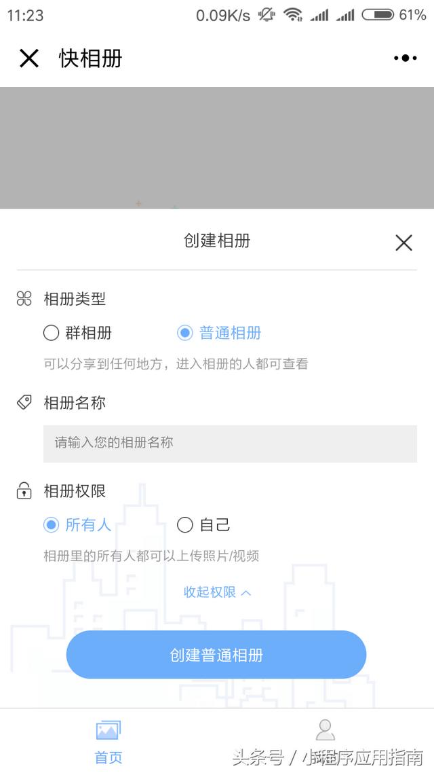Select the 普通相册 radio option
The image size is (434, 773).
[184, 333]
